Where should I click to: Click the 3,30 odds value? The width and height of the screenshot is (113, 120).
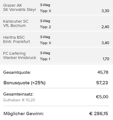(x=105, y=11)
